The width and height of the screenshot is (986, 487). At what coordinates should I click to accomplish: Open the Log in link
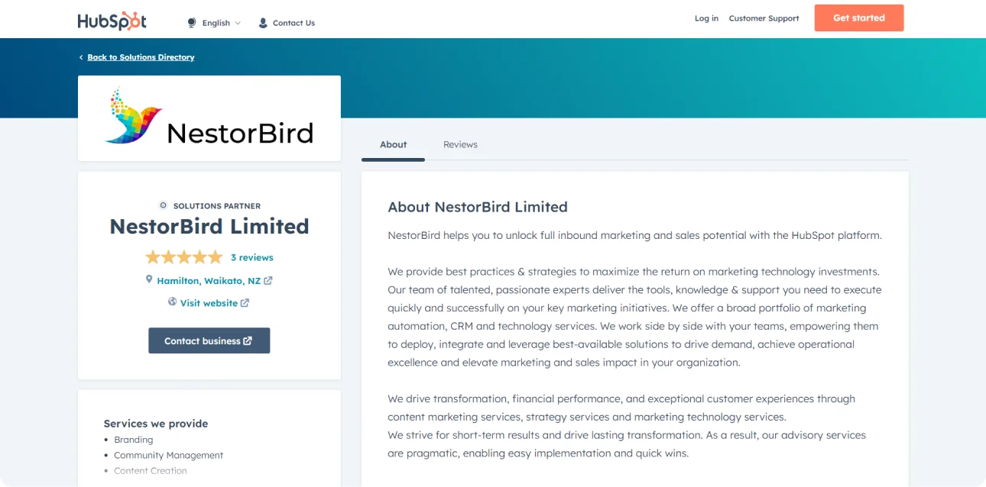point(706,18)
